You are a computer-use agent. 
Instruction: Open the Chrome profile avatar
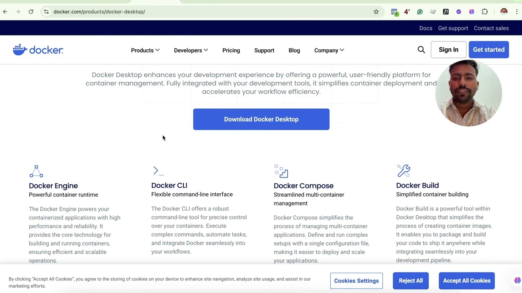[x=504, y=12]
